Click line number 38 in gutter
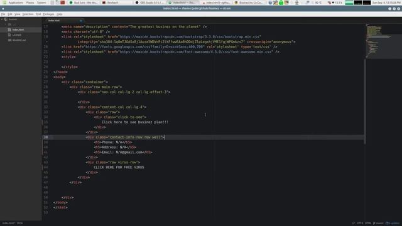 coord(46,137)
